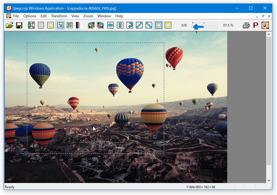The width and height of the screenshot is (277, 195).
Task: Flip the image horizontally
Action: [x=110, y=25]
